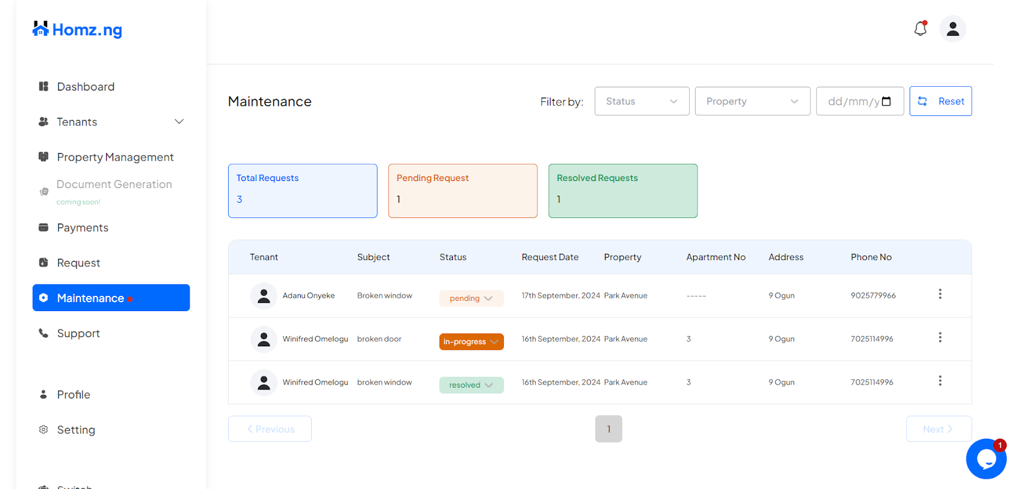Open the notification bell
Screen dimensions: 1022x489
click(x=920, y=29)
